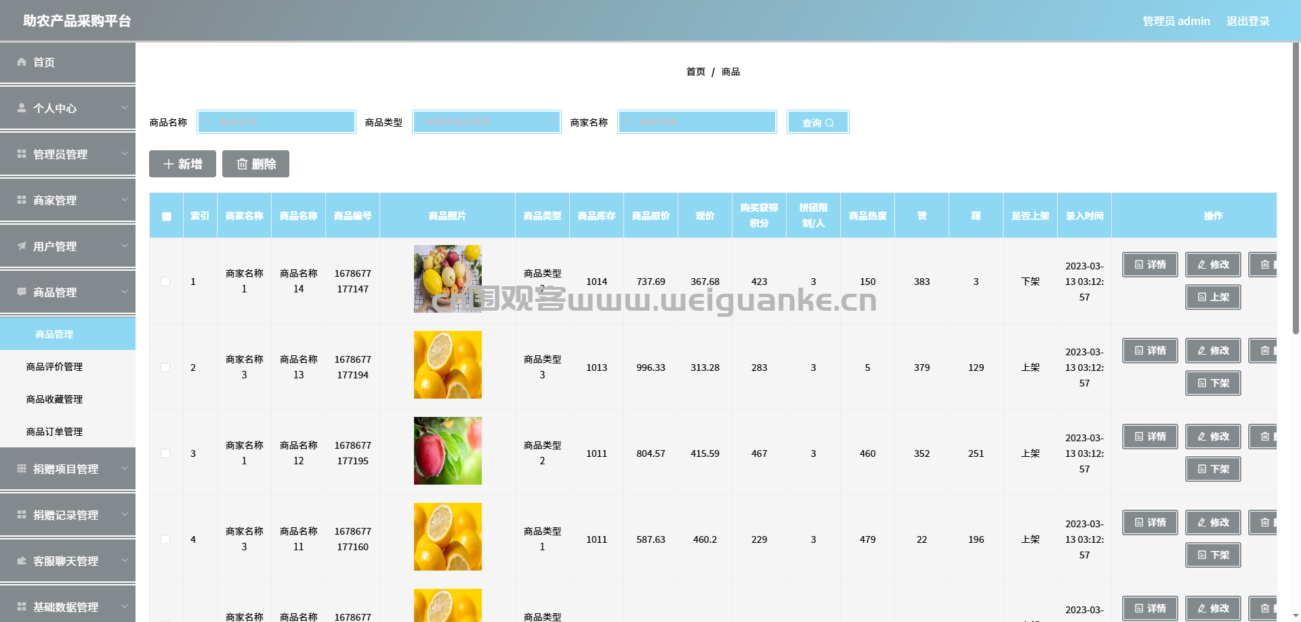
Task: Click the grid icon beside 管理员管理
Action: (22, 154)
